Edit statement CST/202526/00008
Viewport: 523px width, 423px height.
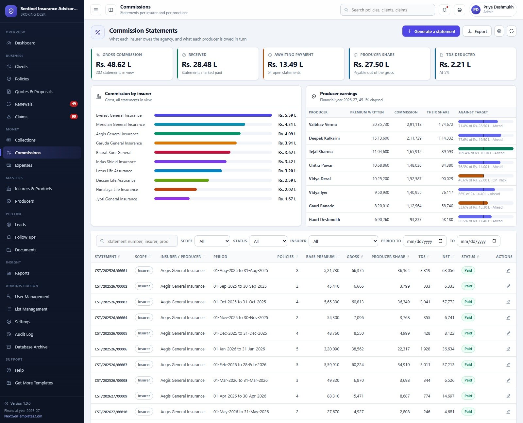508,381
